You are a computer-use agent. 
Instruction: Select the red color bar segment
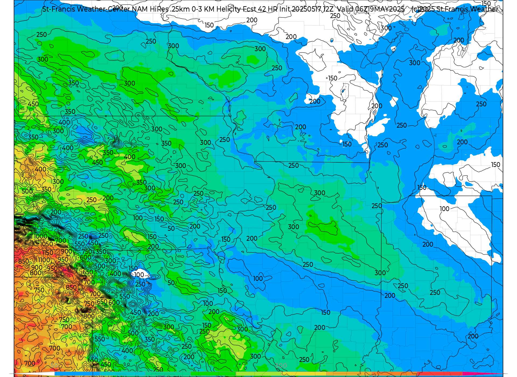point(439,373)
